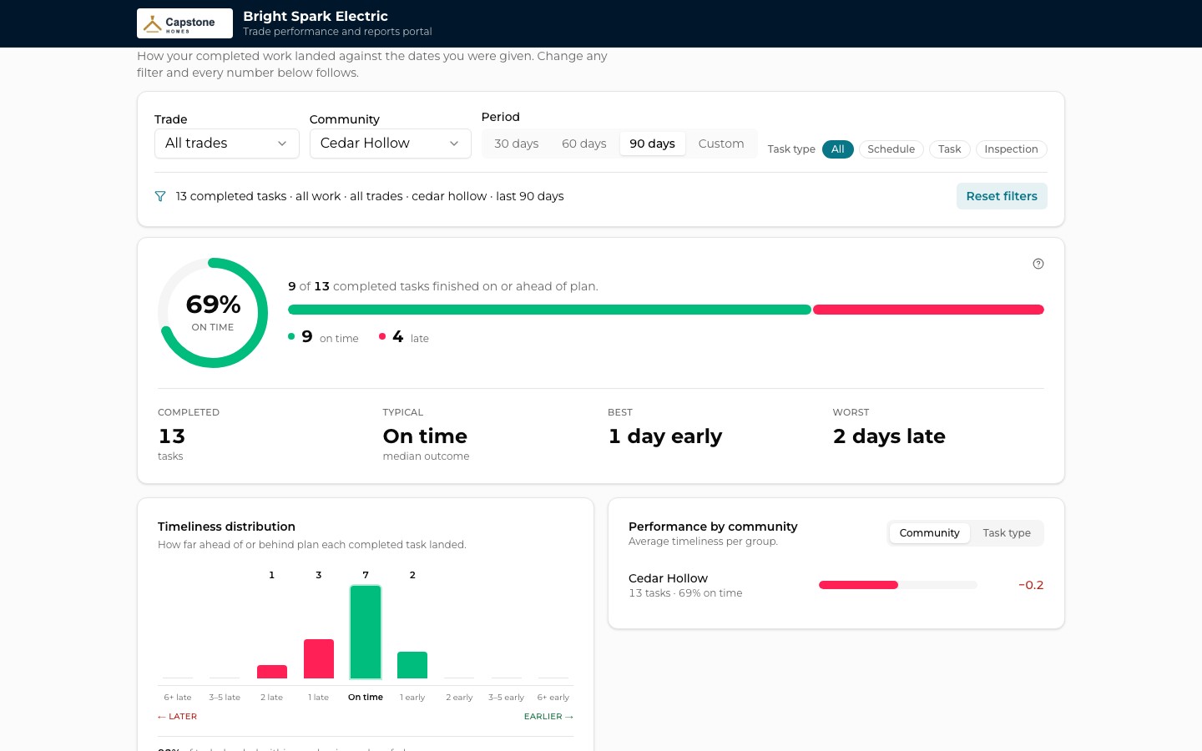Viewport: 1202px width, 751px height.
Task: Click the 2 late bar in chart
Action: [272, 672]
